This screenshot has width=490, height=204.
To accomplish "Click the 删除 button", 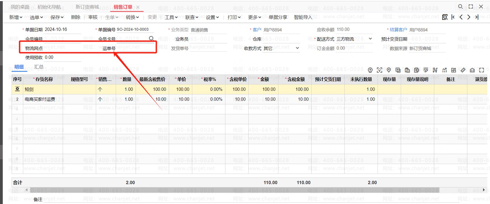I will [x=76, y=17].
